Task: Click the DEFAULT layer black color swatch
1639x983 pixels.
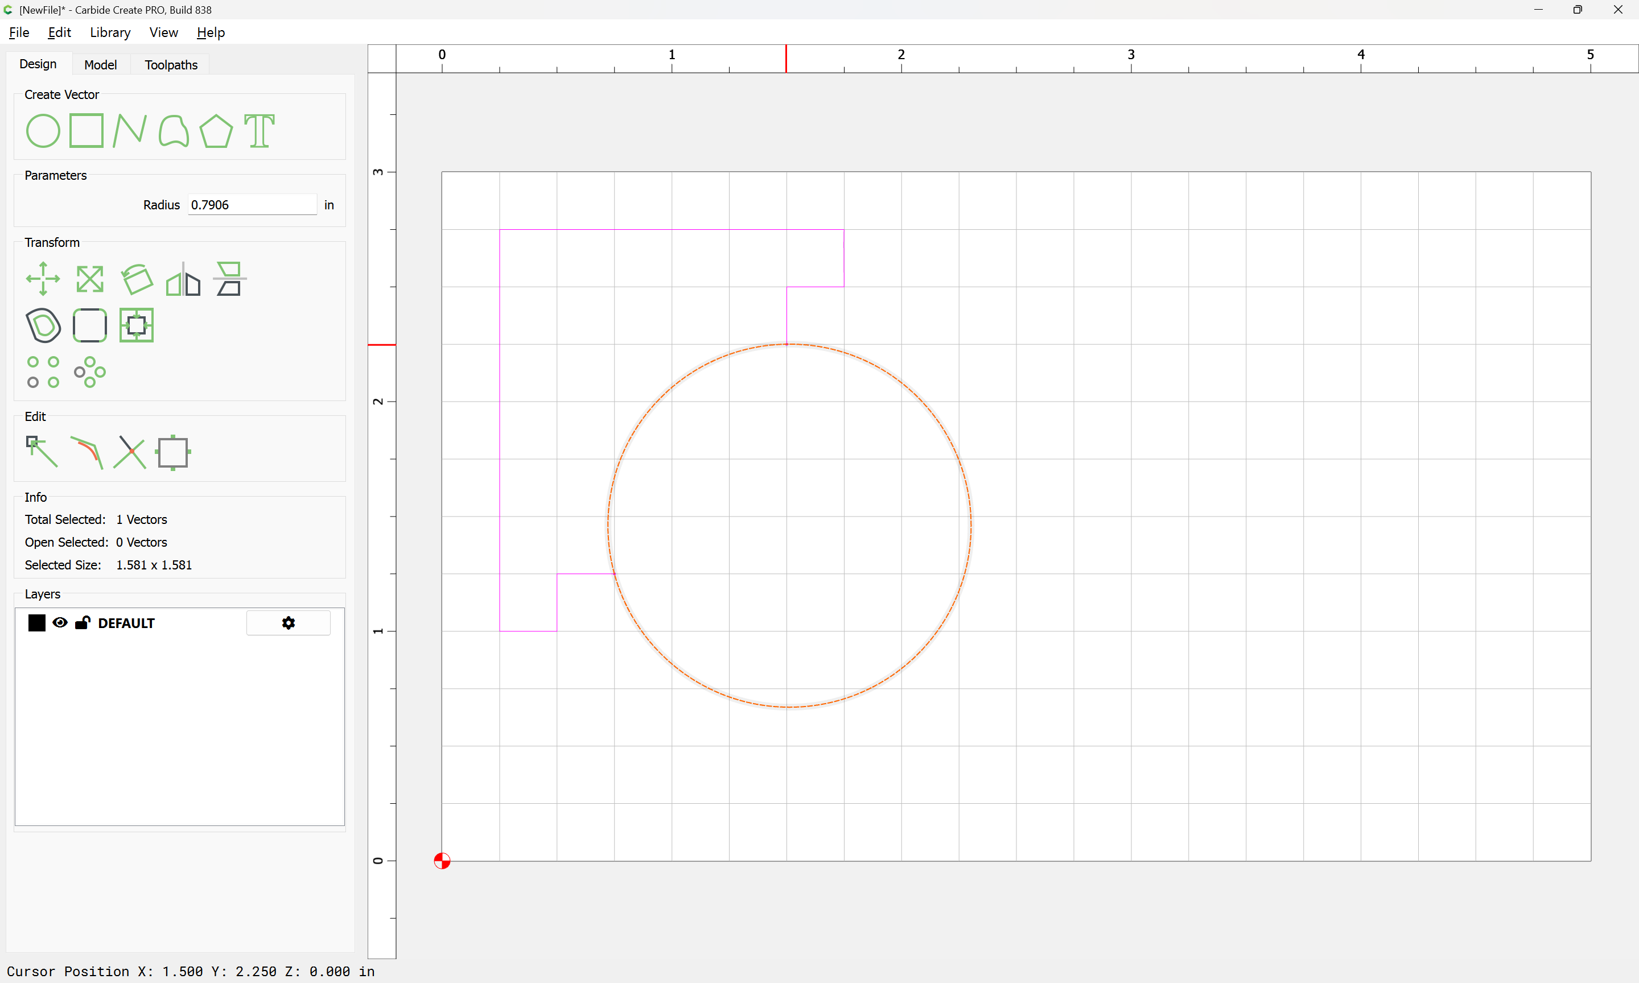Action: pyautogui.click(x=36, y=623)
